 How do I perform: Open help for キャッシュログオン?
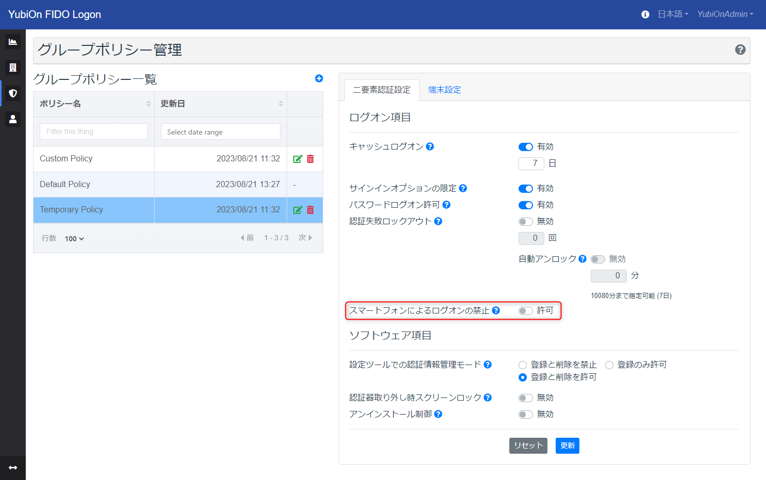pyautogui.click(x=430, y=146)
